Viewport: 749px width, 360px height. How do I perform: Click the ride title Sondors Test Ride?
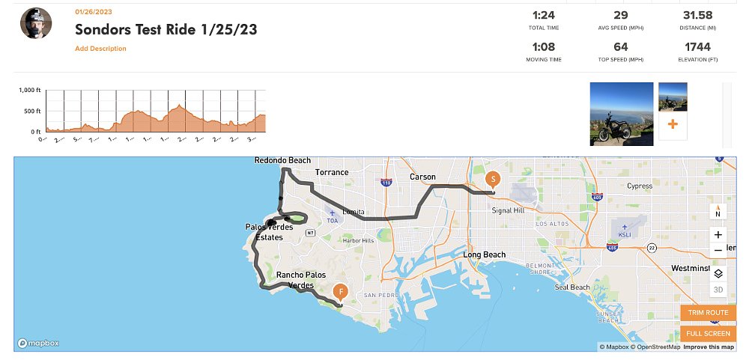166,29
